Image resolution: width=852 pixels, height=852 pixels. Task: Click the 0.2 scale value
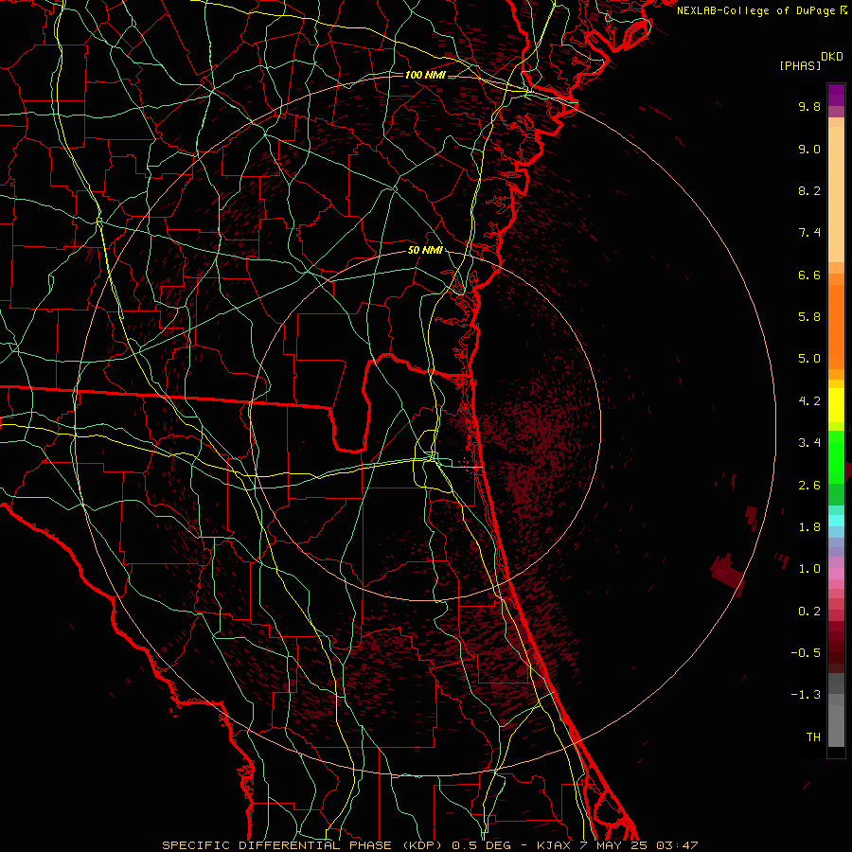pos(809,612)
